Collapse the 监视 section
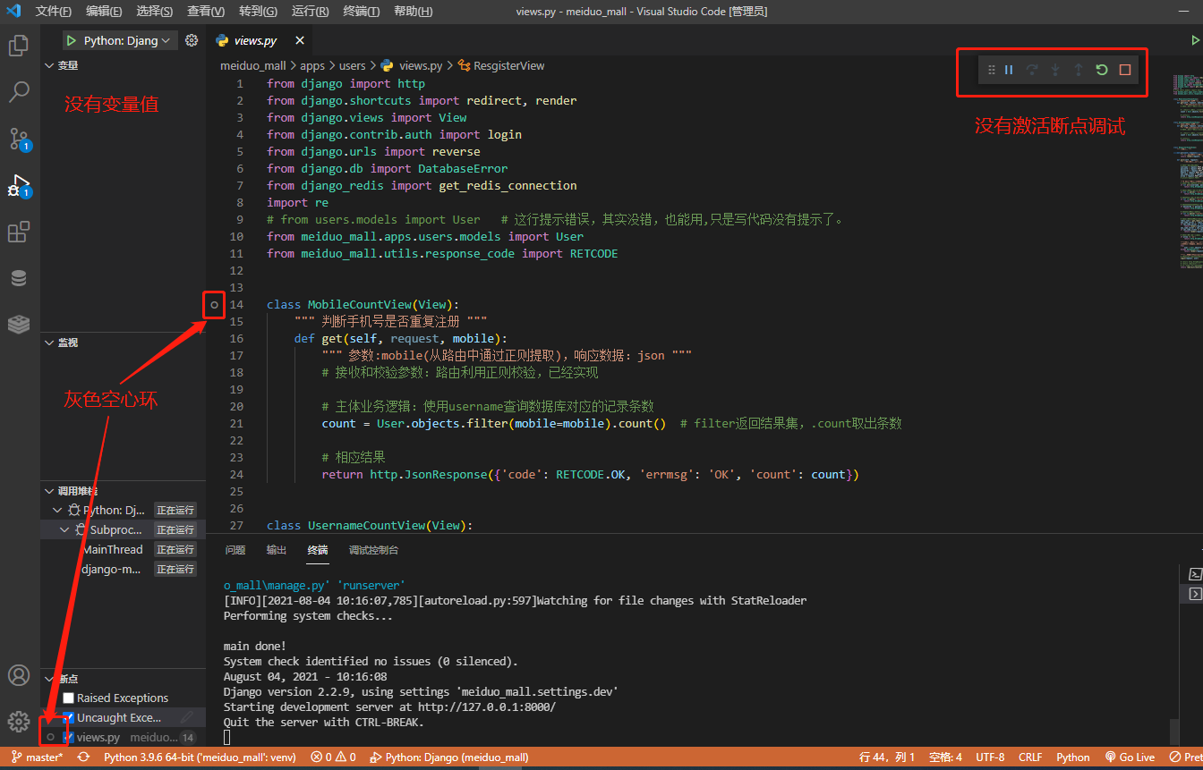This screenshot has height=770, width=1203. [x=123, y=343]
